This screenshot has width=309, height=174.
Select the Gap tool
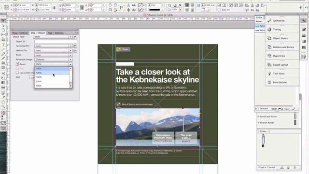(x=3, y=34)
